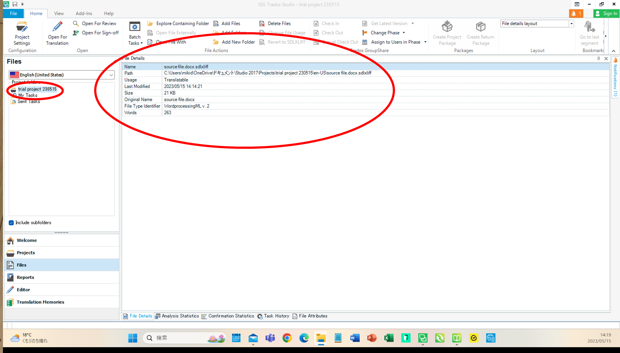
Task: Click the Sign In button
Action: (606, 13)
